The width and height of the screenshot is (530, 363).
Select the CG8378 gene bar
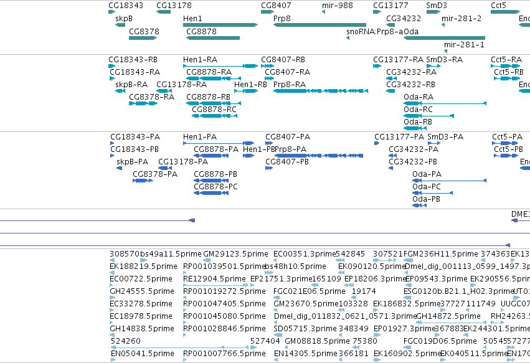pos(143,38)
